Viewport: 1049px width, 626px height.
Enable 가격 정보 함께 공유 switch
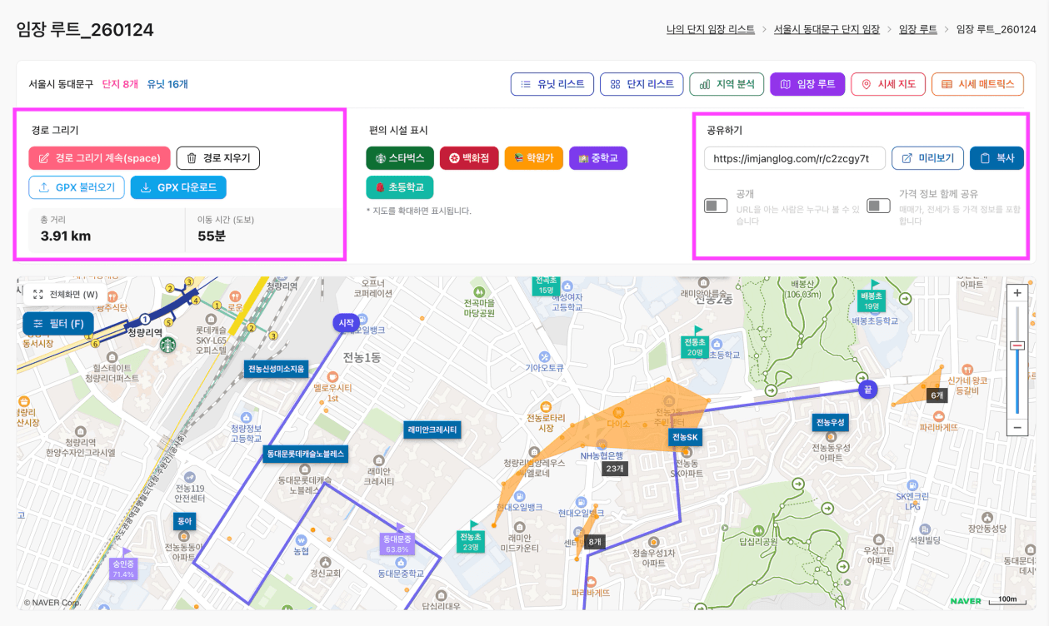click(x=878, y=206)
